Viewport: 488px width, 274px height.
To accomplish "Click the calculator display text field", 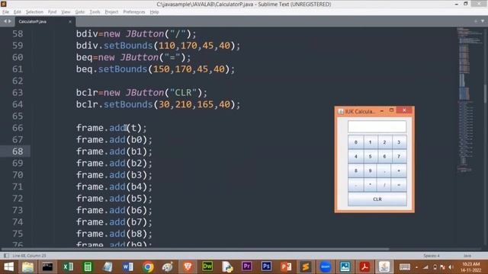I will click(377, 127).
